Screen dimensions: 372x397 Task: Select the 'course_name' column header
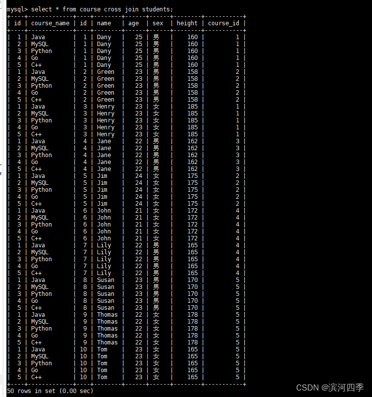coord(50,23)
